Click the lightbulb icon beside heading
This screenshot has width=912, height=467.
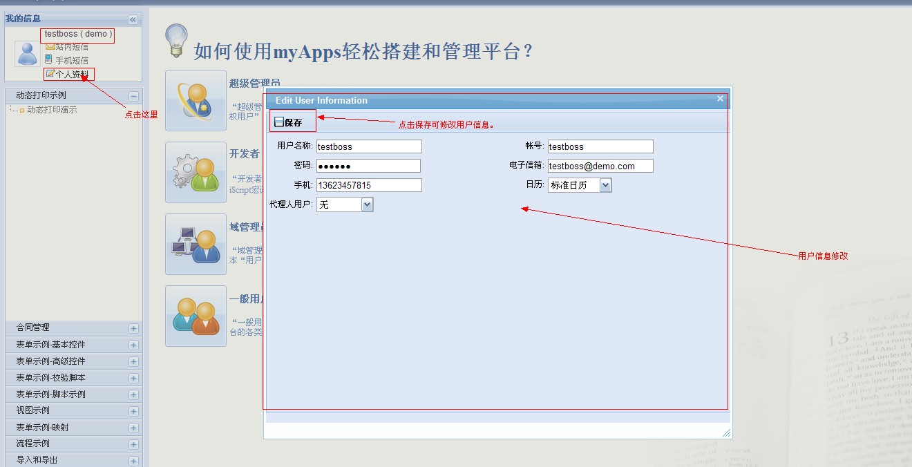(177, 41)
